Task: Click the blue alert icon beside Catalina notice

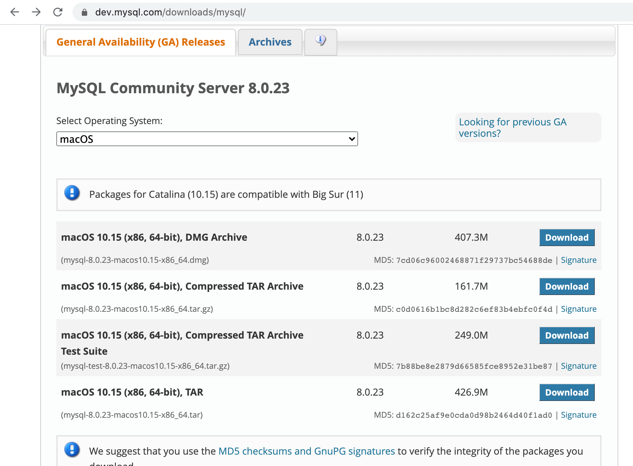Action: pos(72,193)
